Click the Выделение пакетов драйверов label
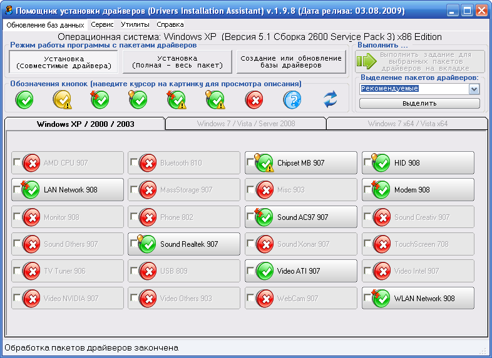492x358 pixels. [419, 77]
